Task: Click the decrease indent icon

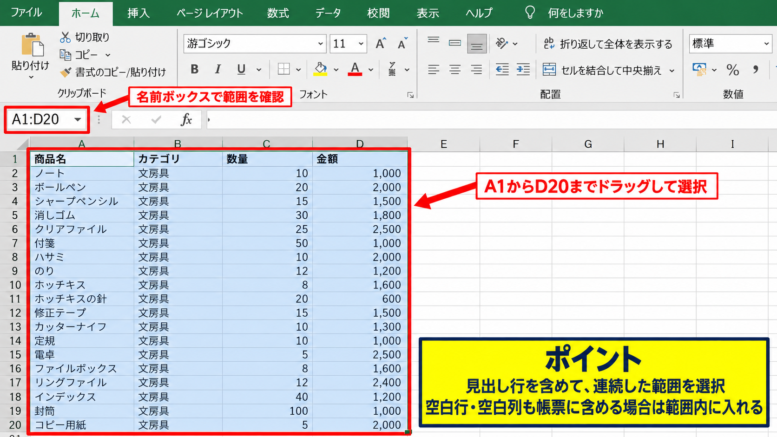Action: tap(502, 70)
